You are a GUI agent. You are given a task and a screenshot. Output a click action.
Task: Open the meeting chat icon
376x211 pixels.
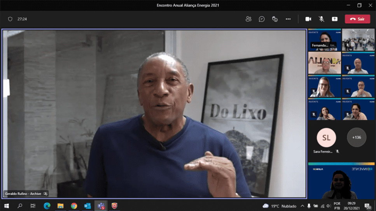262,19
